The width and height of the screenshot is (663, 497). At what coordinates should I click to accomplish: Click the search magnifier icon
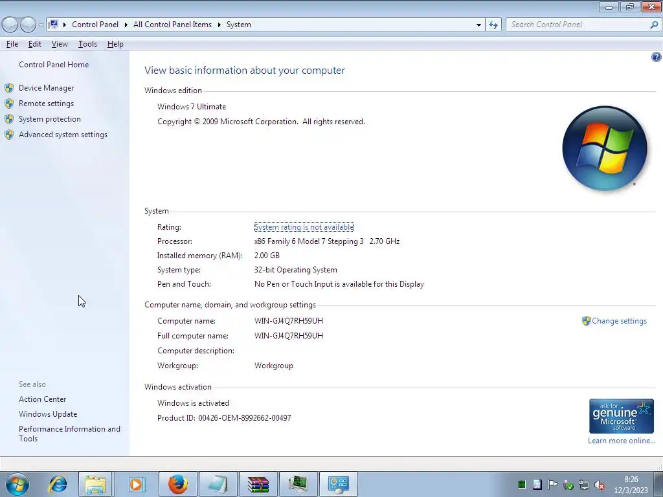pyautogui.click(x=654, y=25)
